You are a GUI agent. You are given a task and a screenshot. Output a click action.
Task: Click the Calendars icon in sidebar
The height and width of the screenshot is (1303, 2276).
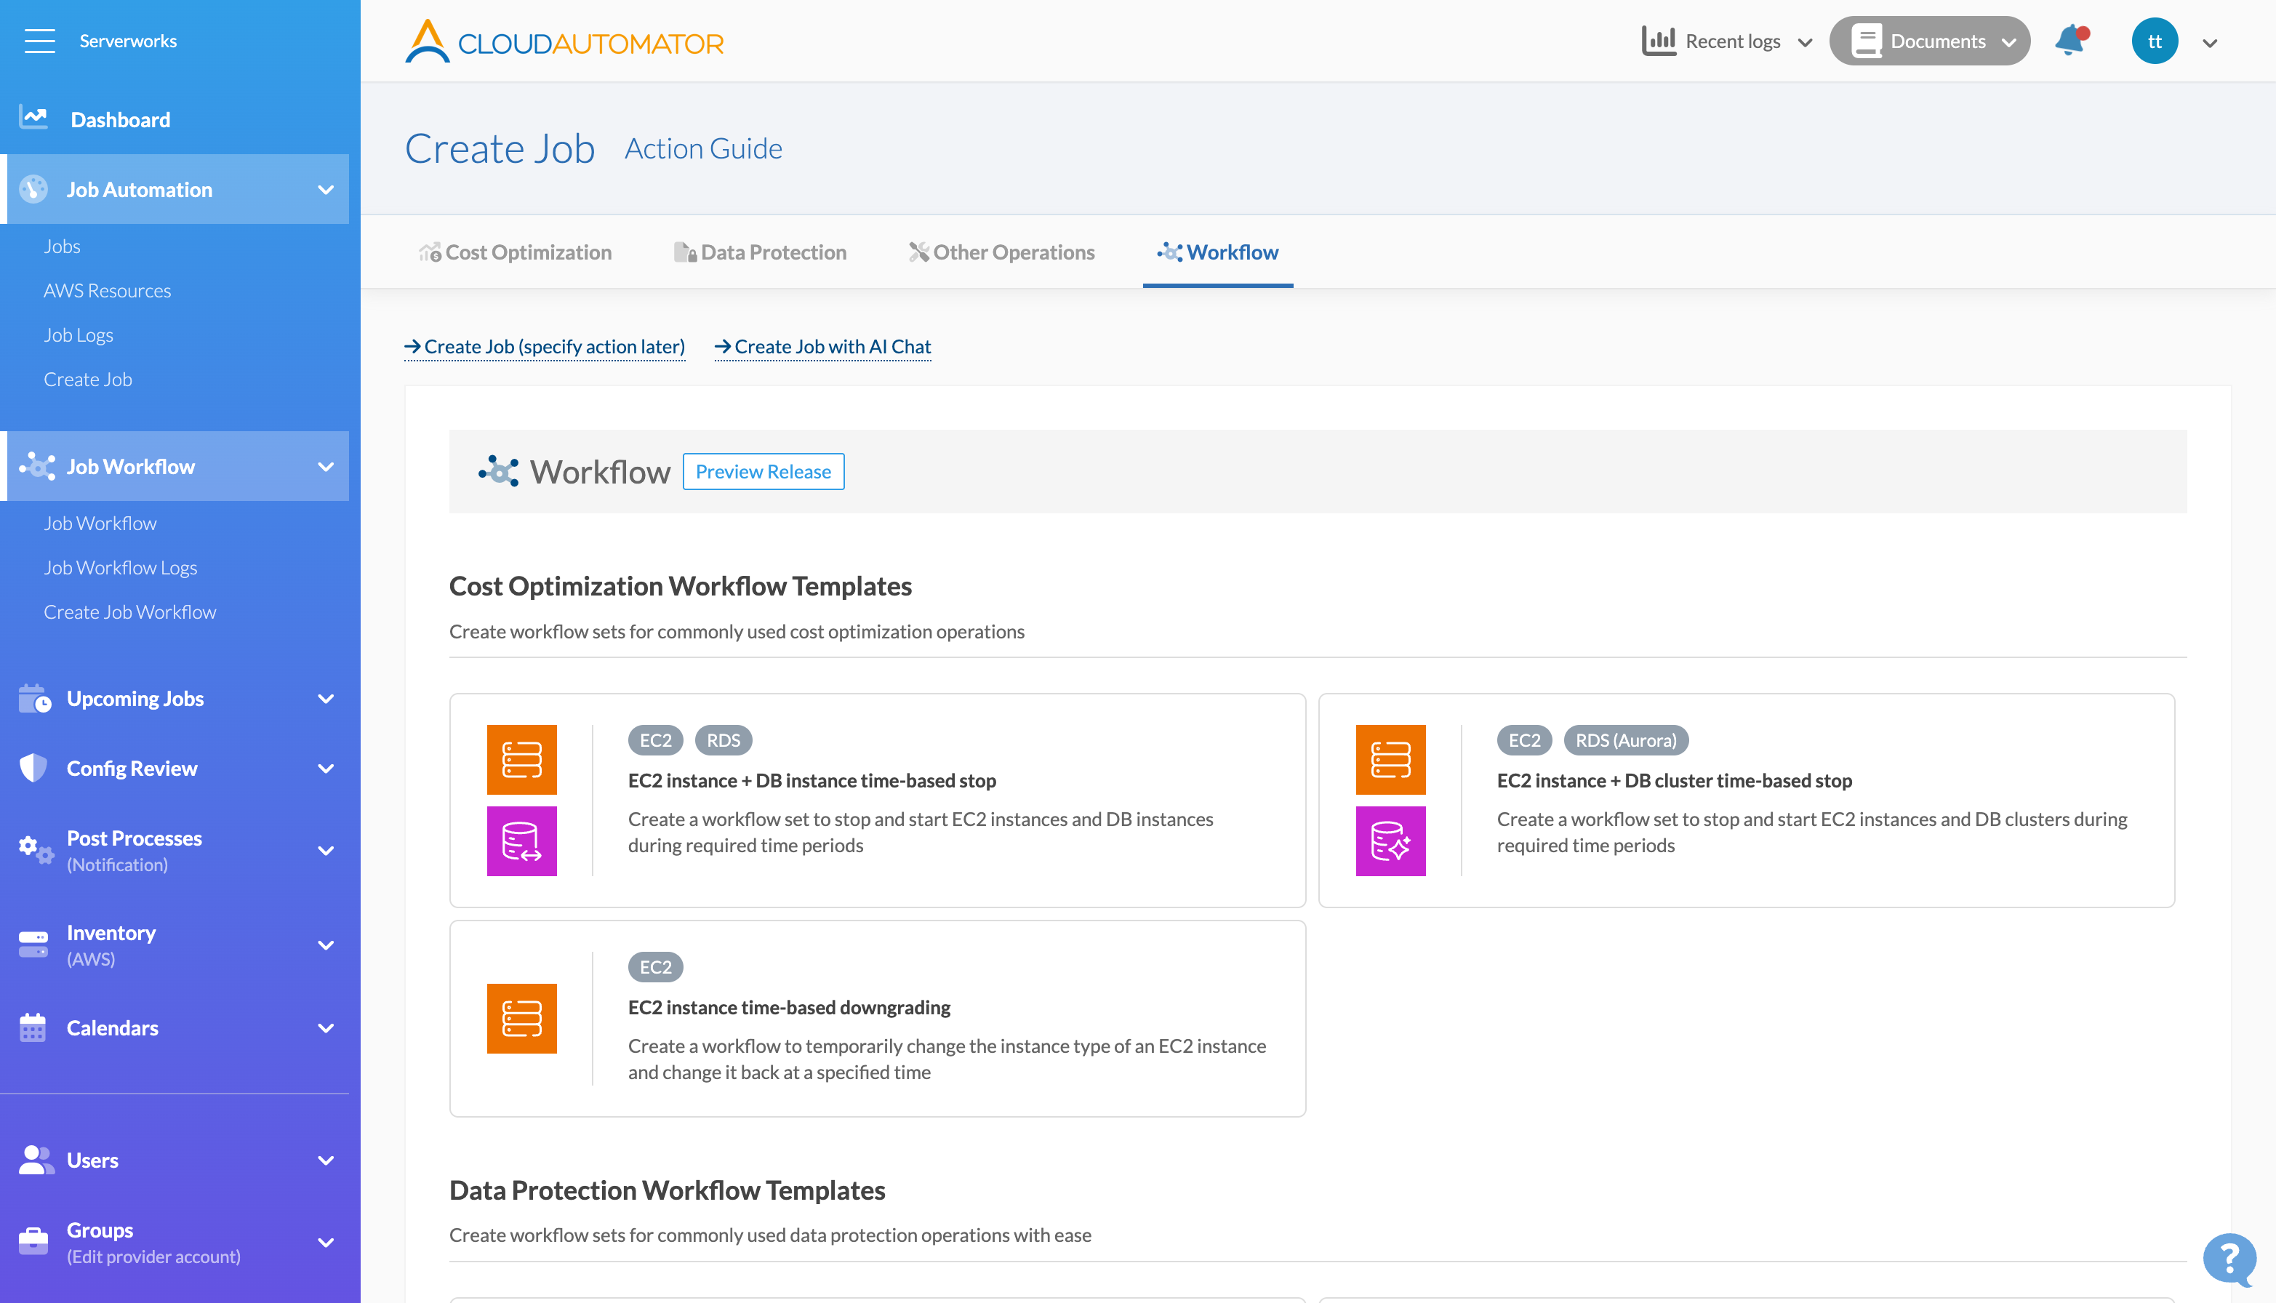[x=32, y=1027]
